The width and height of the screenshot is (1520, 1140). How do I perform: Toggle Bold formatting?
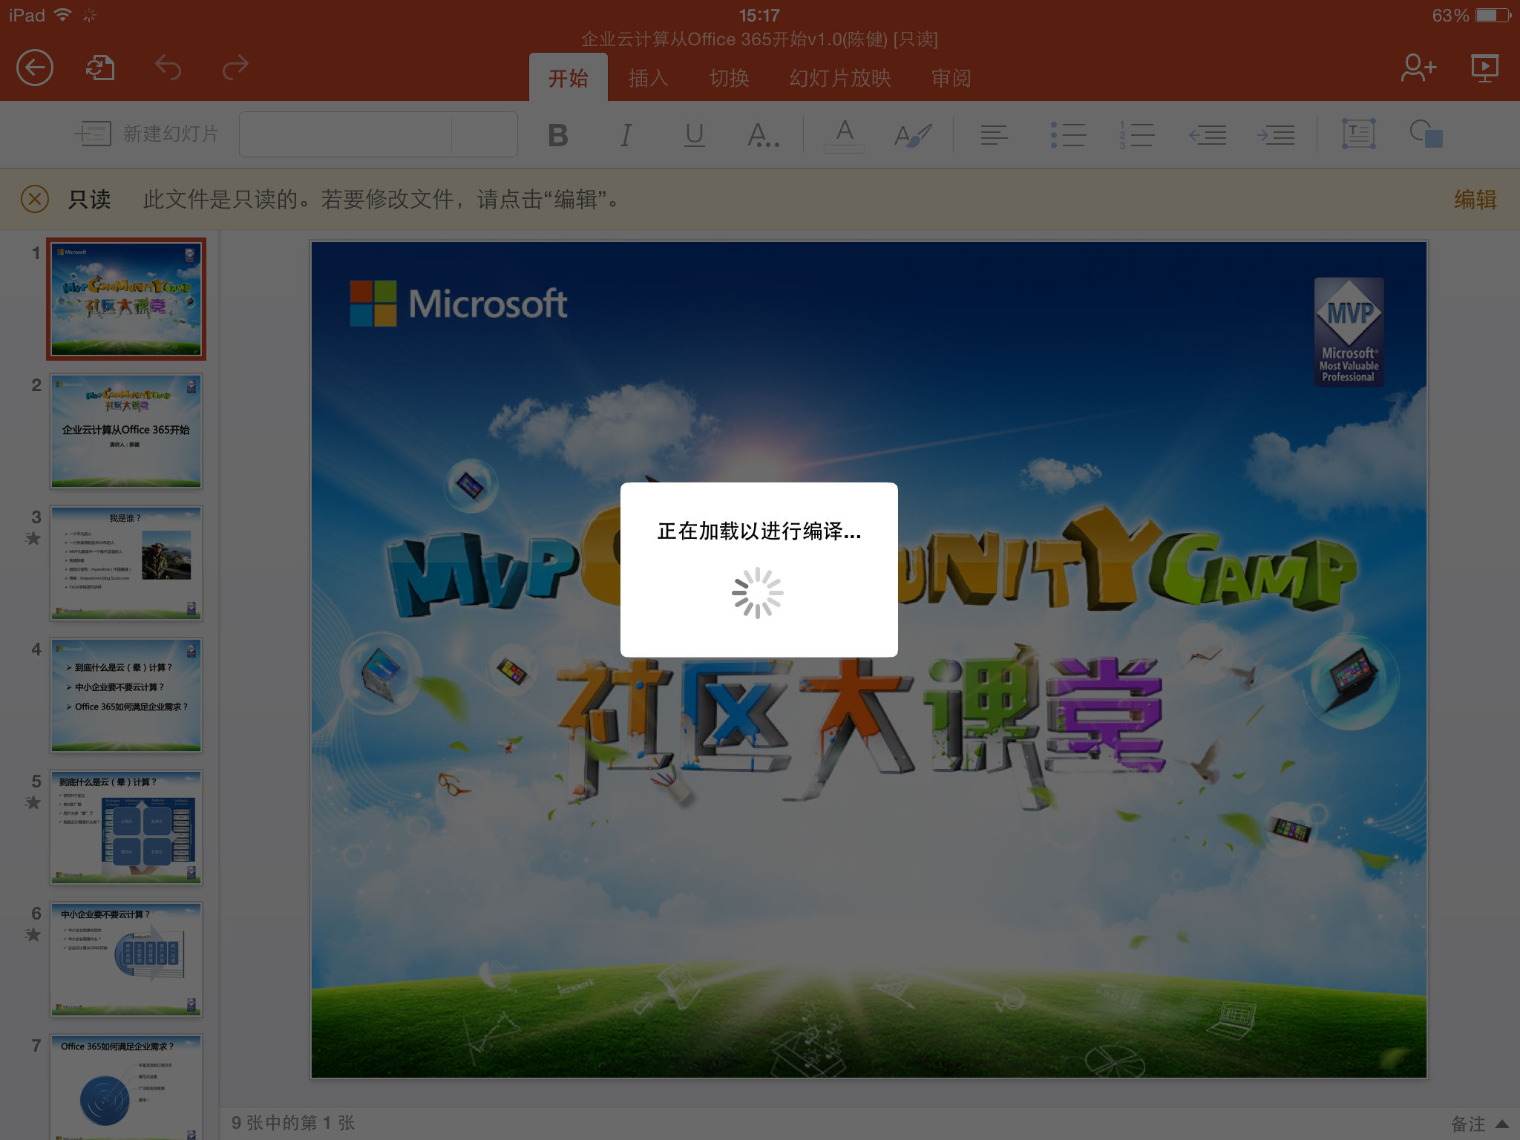[557, 135]
